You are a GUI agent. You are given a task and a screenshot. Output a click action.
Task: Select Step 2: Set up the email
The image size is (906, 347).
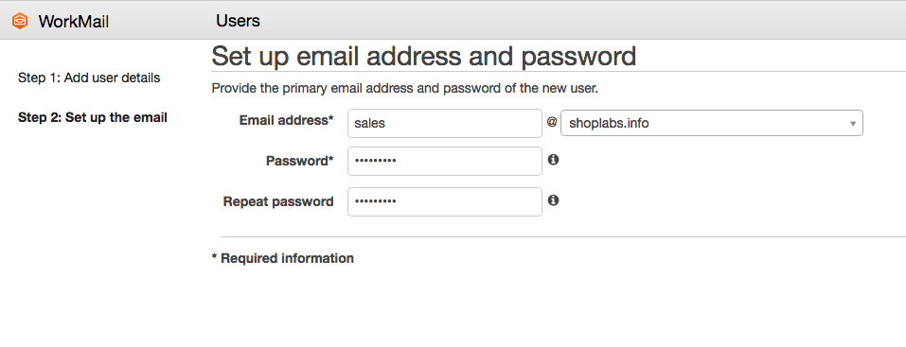[93, 118]
